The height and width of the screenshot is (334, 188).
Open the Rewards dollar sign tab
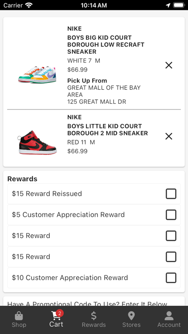[x=94, y=320]
